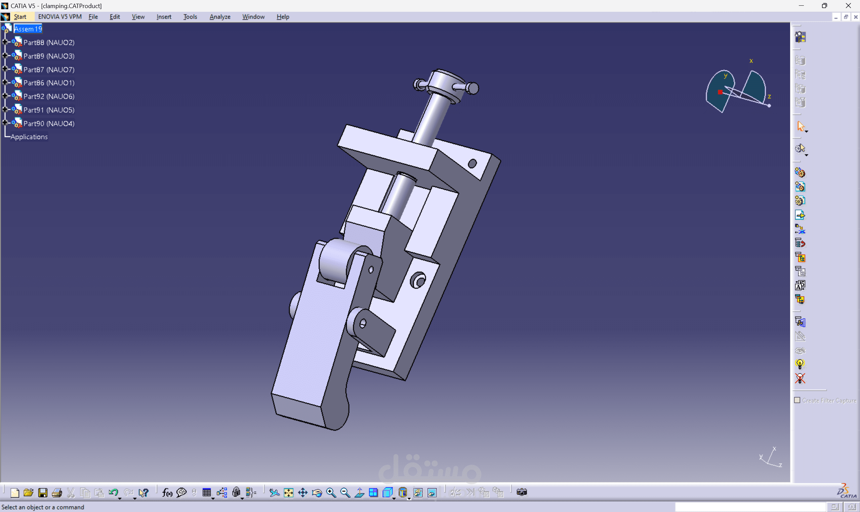Viewport: 860px width, 512px height.
Task: Click the command input field in status bar
Action: click(x=750, y=507)
